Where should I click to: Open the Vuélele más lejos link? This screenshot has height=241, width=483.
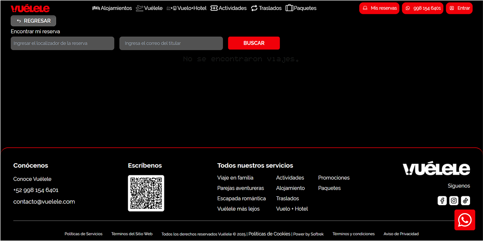point(239,209)
